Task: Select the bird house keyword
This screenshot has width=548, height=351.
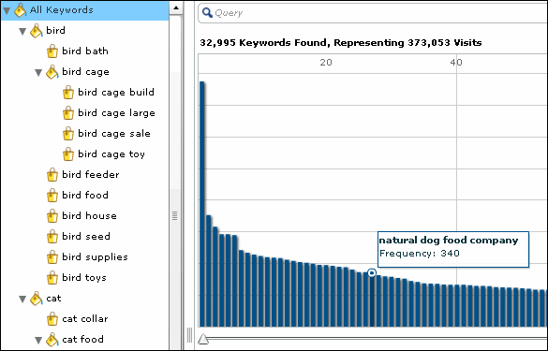Action: [89, 216]
